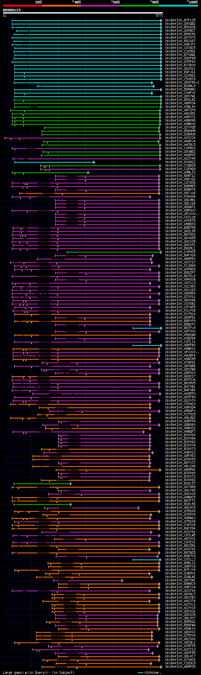The image size is (201, 675).
Task: Select label UniRef100_A3BL40
Action: point(180,107)
